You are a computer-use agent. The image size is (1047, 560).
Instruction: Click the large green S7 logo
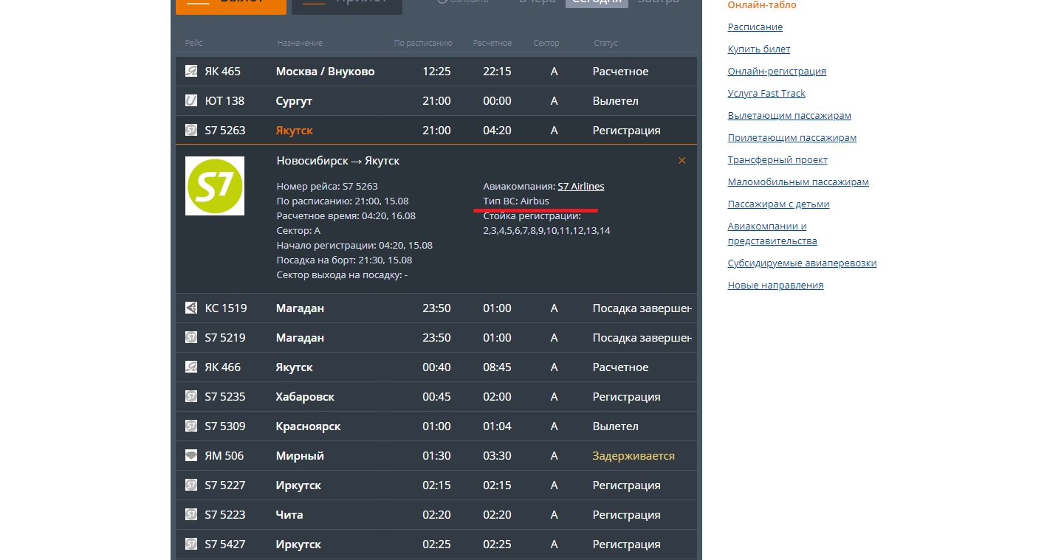(215, 186)
